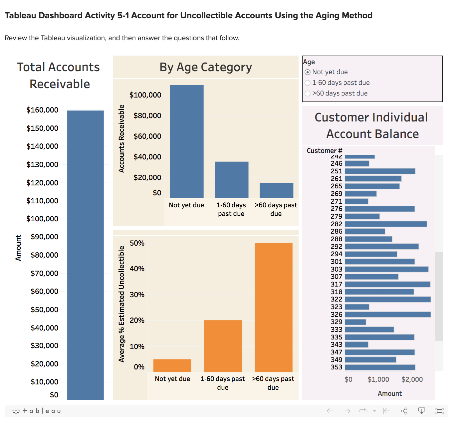Select the 'Not yet due' radio button
Screen dimensions: 472x424
307,72
